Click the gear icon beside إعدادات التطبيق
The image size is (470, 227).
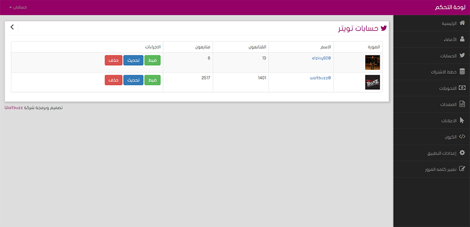point(462,153)
